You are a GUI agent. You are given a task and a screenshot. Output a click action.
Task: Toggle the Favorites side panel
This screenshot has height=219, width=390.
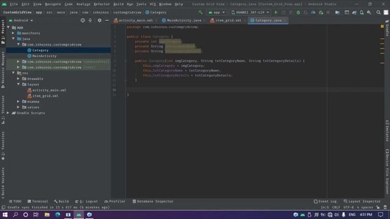[3, 146]
